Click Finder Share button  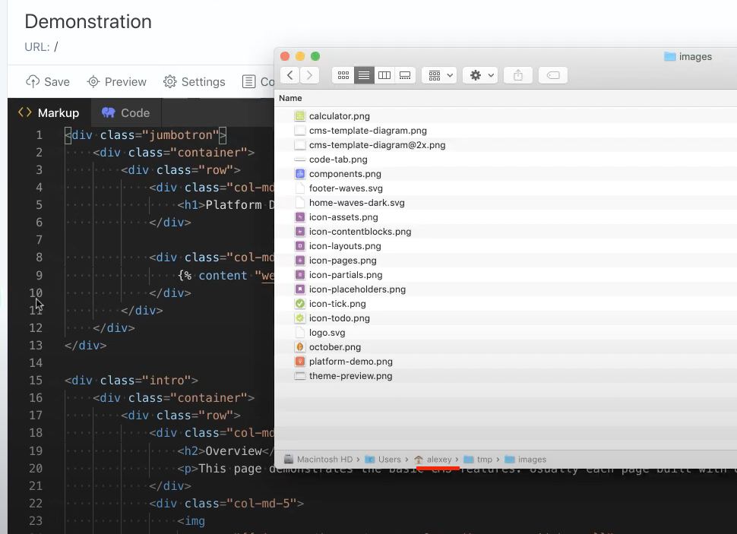tap(518, 75)
